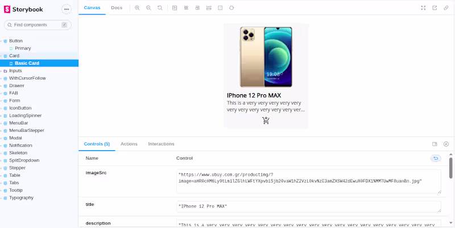Click the controls panel scrollbar
The width and height of the screenshot is (455, 228).
coord(450,168)
